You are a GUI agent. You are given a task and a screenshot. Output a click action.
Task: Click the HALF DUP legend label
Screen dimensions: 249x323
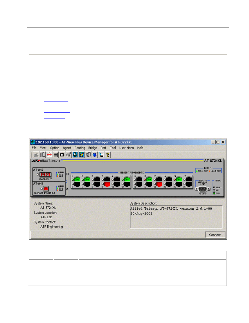(x=216, y=171)
